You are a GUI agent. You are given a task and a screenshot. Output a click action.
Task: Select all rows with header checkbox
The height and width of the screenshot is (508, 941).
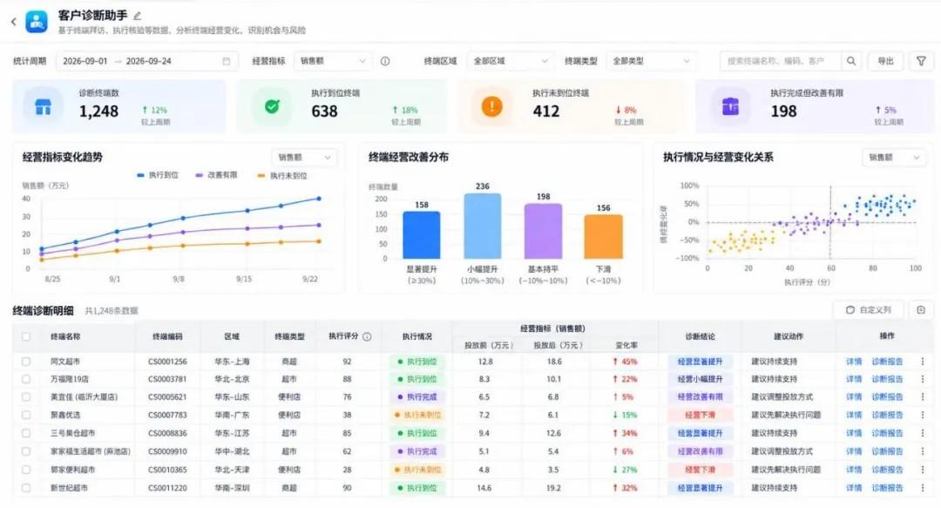pyautogui.click(x=26, y=337)
